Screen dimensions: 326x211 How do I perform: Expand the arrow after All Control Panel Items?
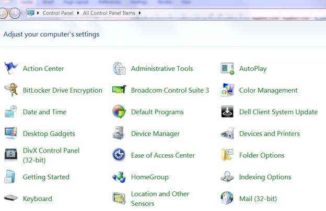(139, 13)
